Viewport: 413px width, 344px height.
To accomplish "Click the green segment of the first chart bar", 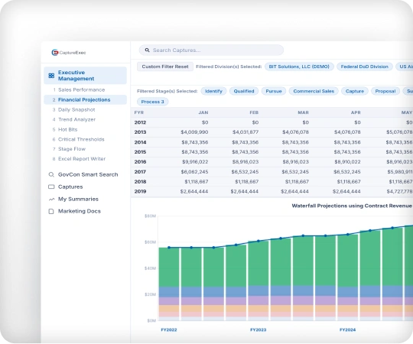I will [x=169, y=267].
